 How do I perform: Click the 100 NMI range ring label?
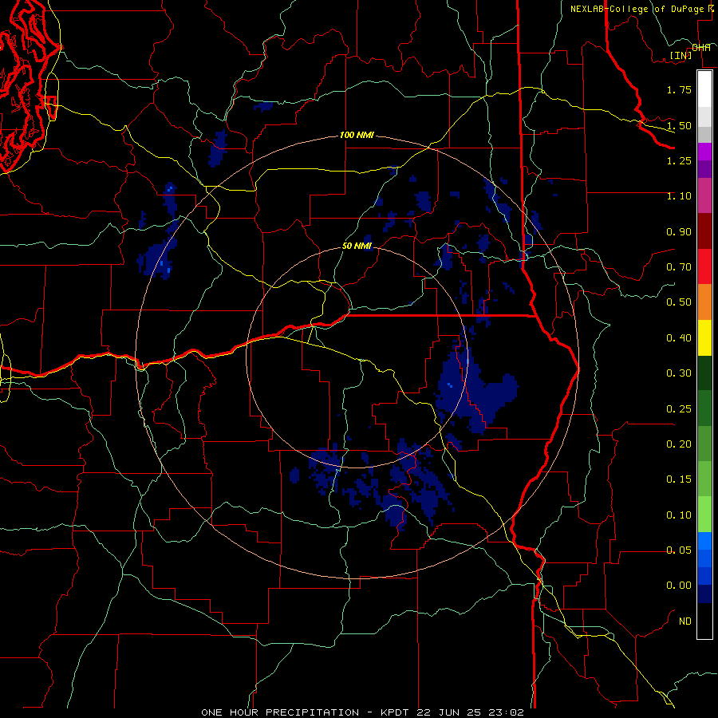pyautogui.click(x=357, y=135)
